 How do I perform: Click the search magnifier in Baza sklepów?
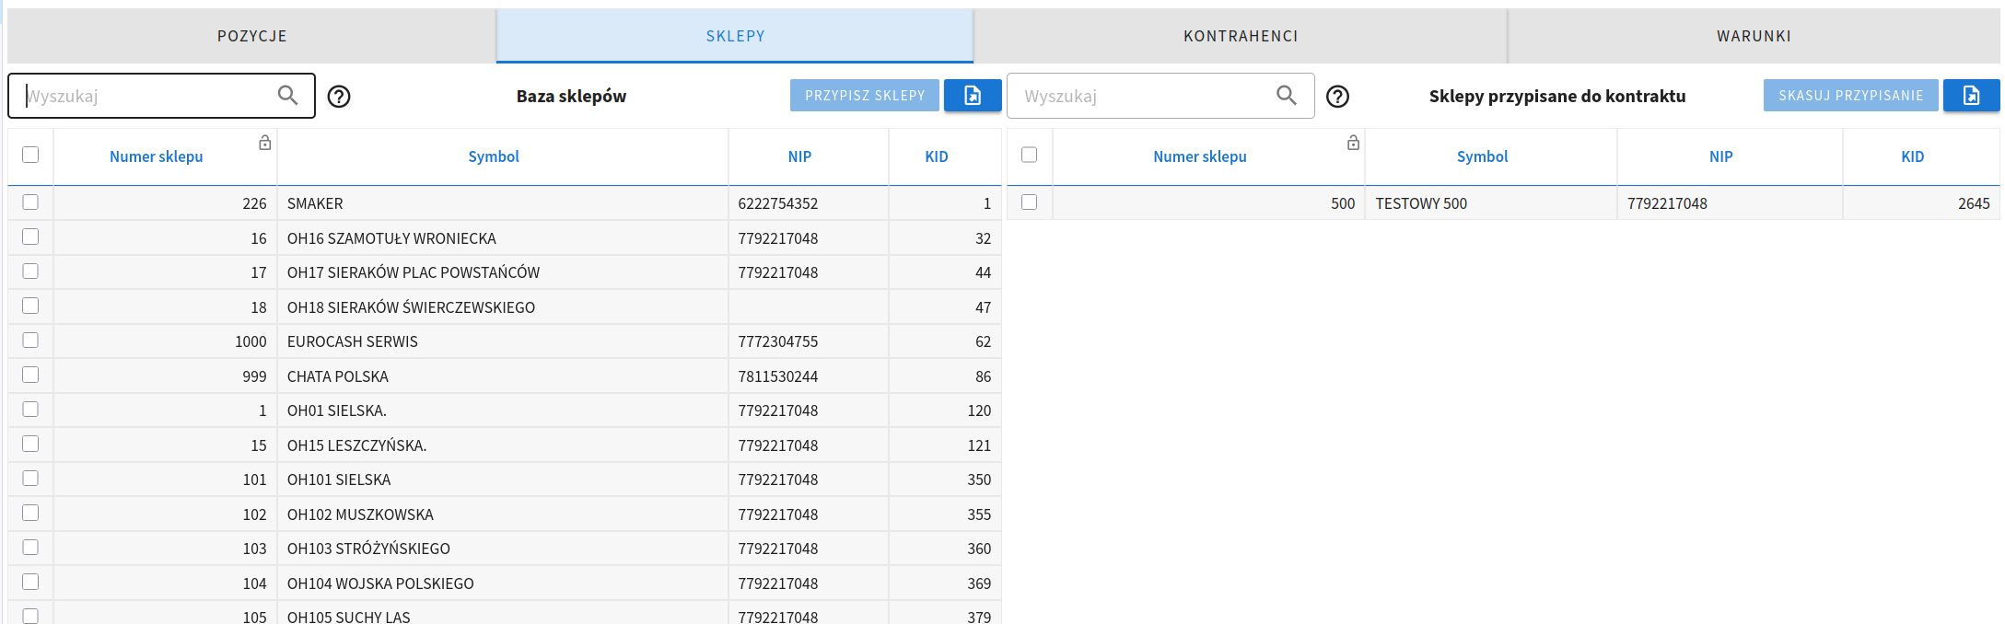coord(287,96)
